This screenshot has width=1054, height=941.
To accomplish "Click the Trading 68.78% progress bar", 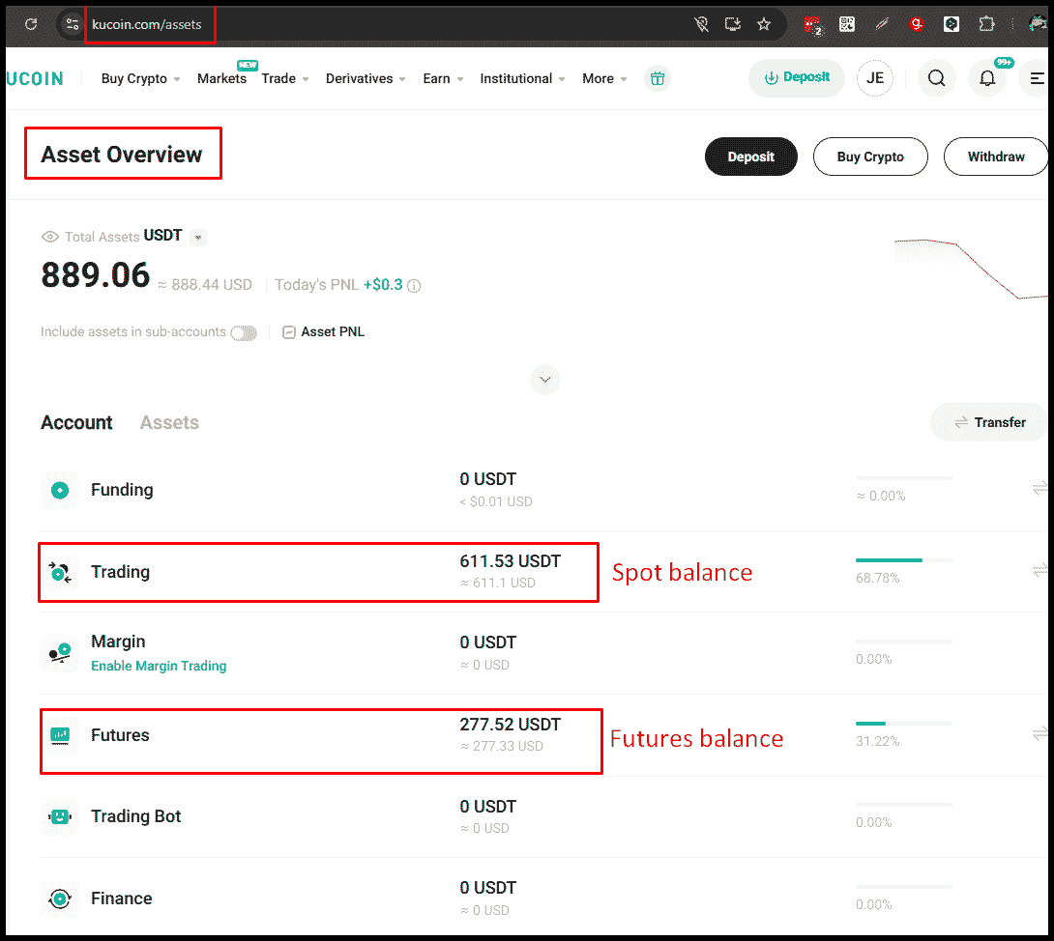I will (903, 560).
